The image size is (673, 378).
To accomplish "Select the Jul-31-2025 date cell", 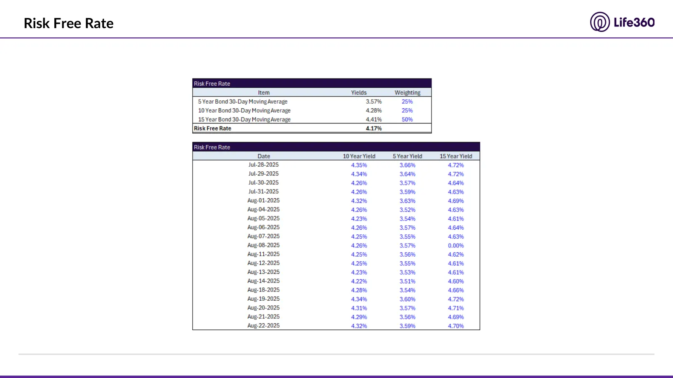I will click(x=263, y=192).
